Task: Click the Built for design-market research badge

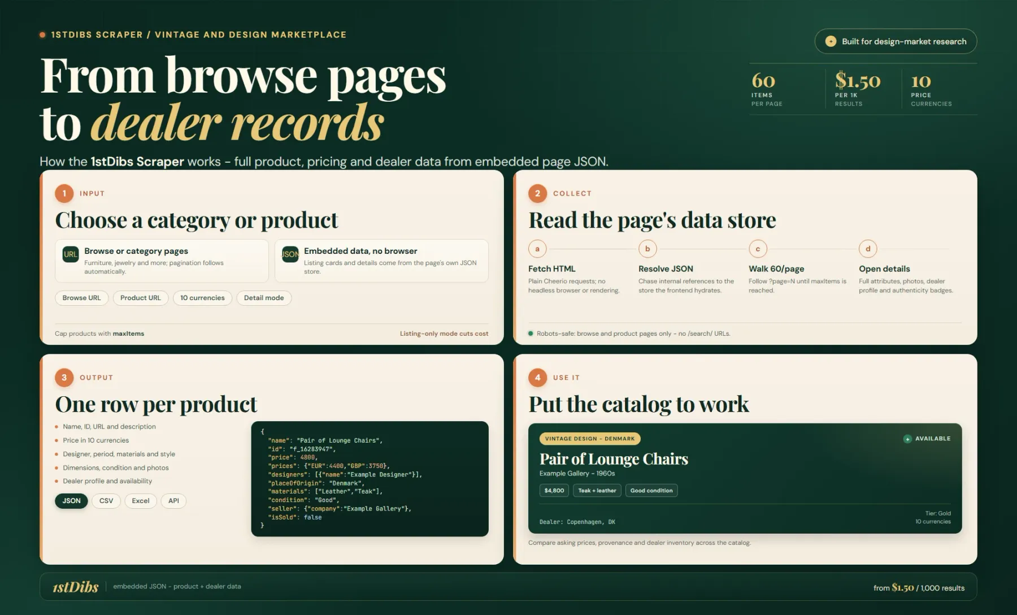Action: pos(896,41)
